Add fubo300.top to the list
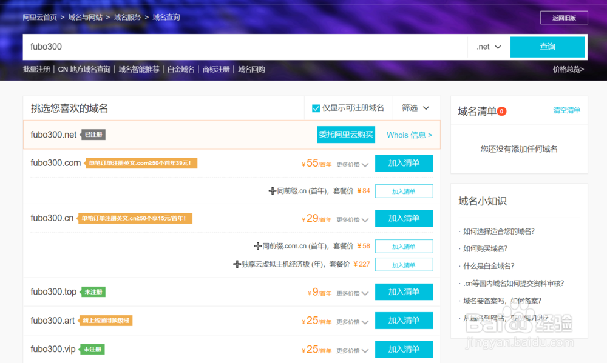This screenshot has height=363, width=607. coord(404,292)
